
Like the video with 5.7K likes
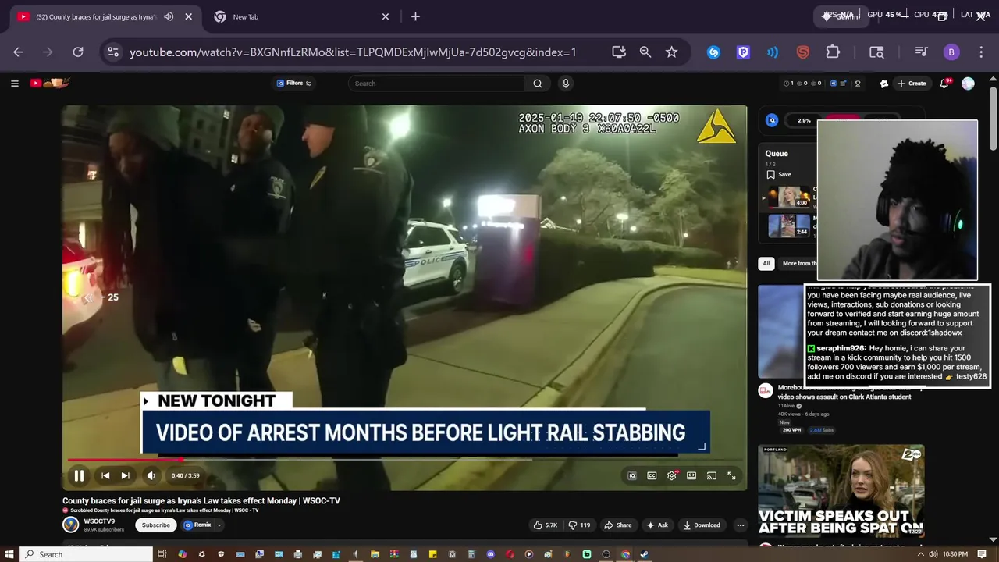pos(545,525)
